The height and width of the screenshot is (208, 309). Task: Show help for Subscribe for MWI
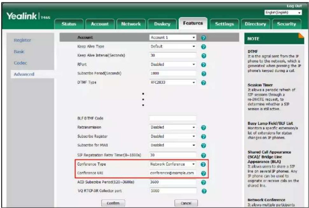click(x=204, y=146)
